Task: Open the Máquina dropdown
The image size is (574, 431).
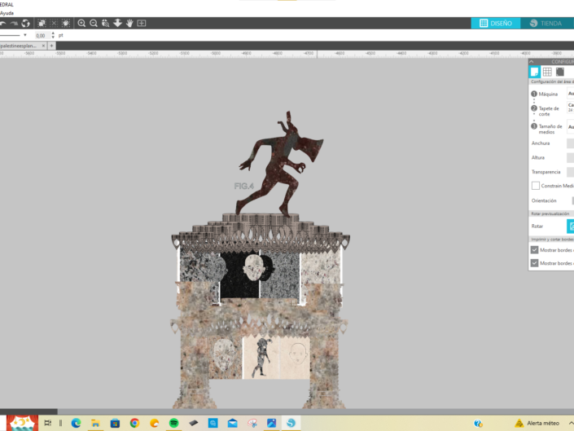Action: click(571, 94)
